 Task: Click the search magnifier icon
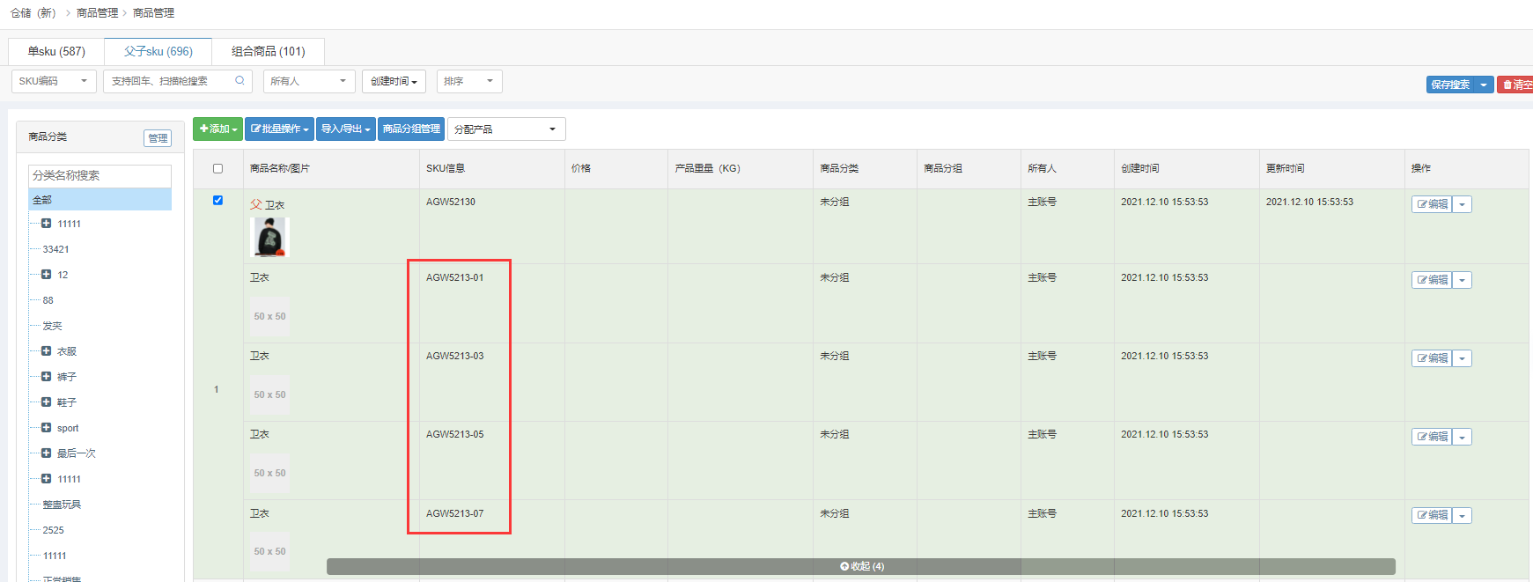coord(240,81)
